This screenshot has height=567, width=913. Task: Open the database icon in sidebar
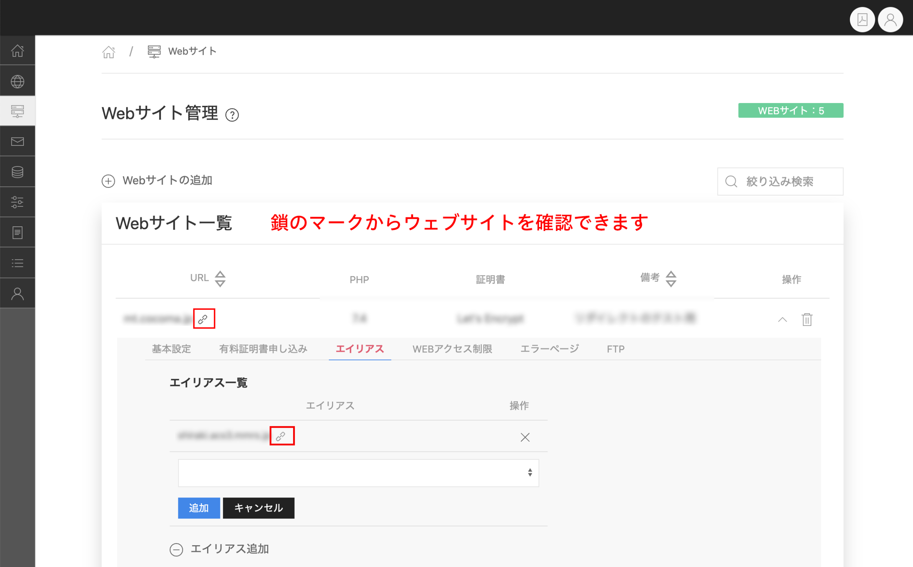pos(17,172)
